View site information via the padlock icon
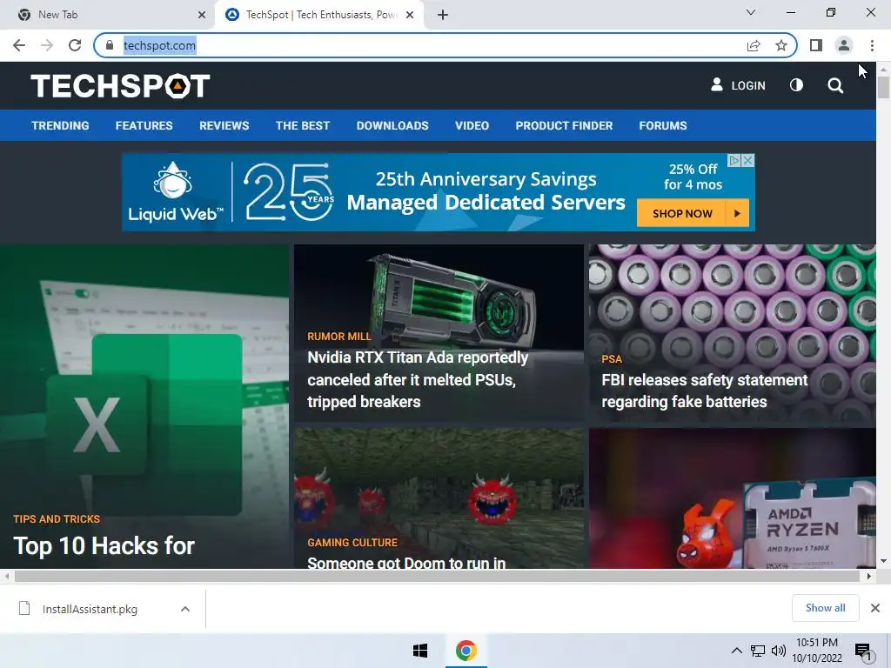Screen dimensions: 891x668 click(110, 45)
